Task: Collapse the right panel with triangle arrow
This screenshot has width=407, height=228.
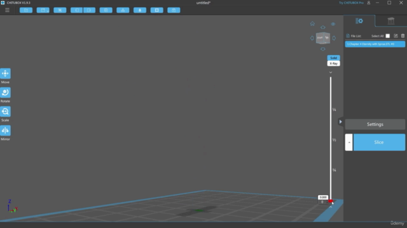Action: [341, 122]
